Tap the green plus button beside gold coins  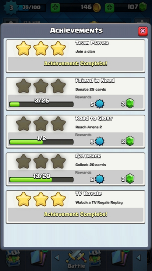point(55,8)
